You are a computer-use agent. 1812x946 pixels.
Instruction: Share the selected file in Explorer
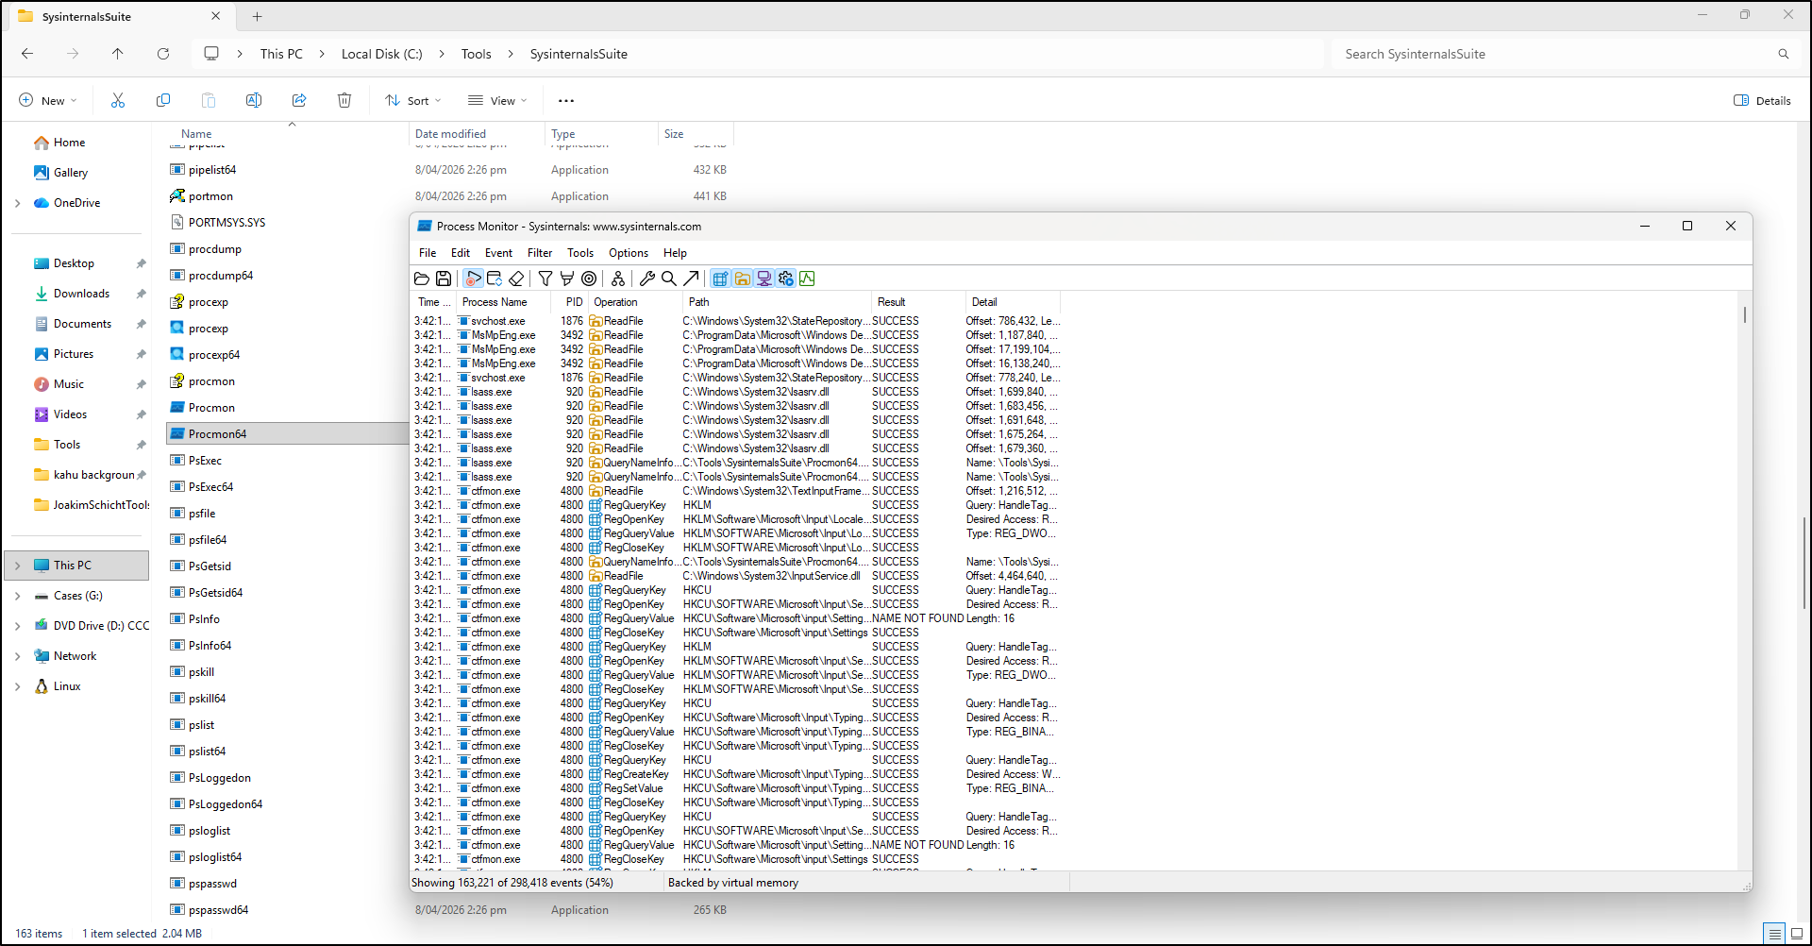click(299, 100)
